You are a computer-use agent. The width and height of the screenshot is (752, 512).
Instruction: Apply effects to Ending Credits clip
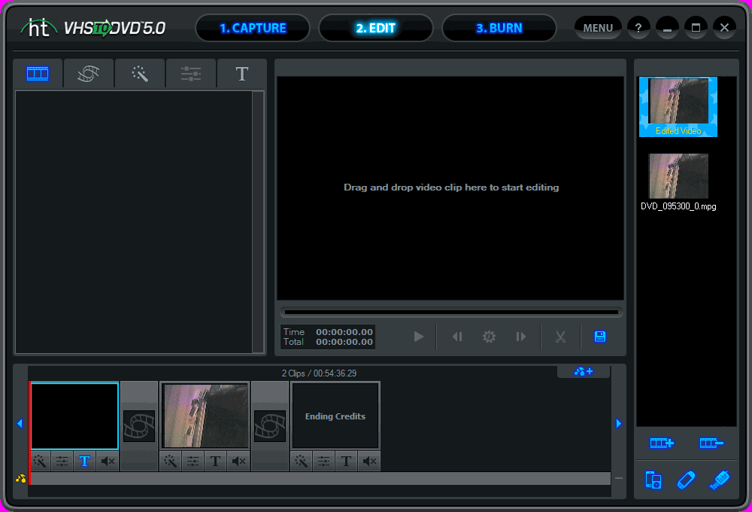(302, 462)
